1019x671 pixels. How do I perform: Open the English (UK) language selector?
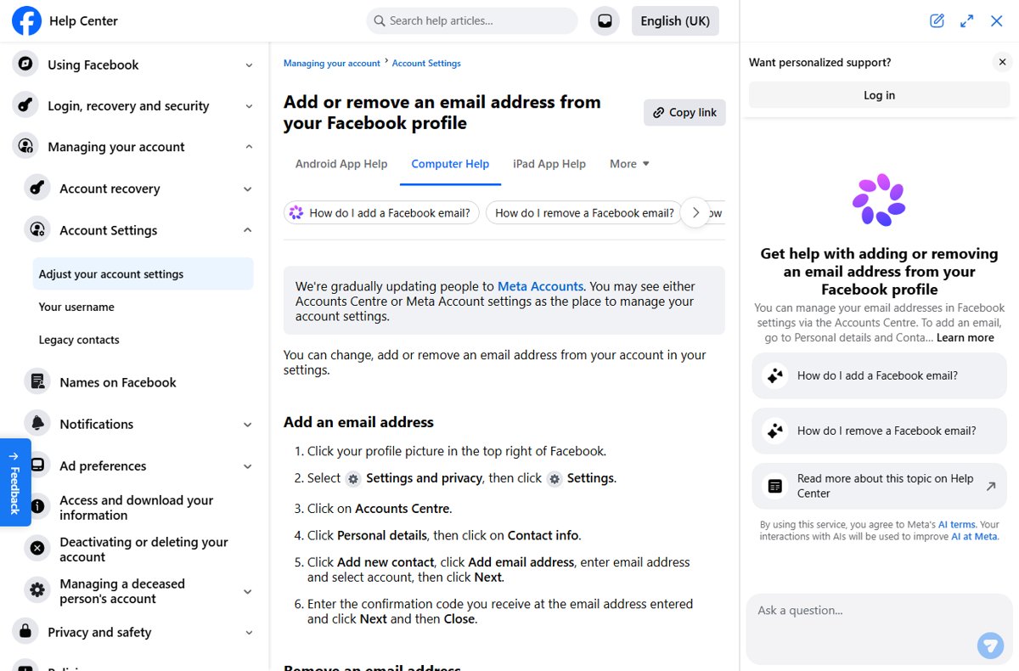(675, 21)
